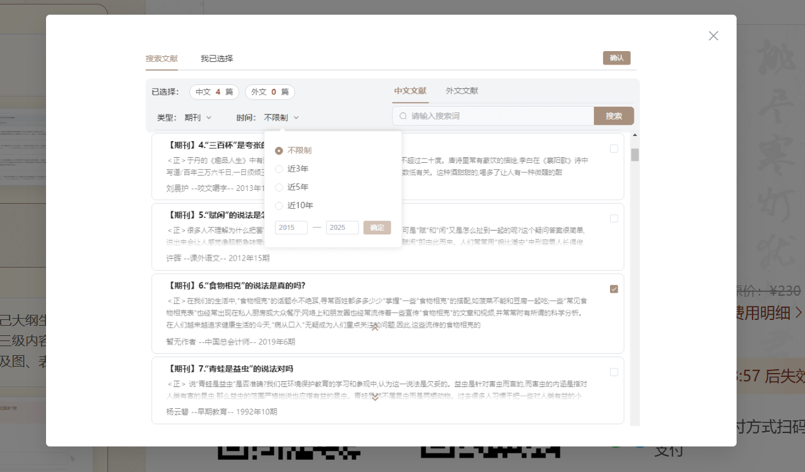Click the scrollbar up arrow
The height and width of the screenshot is (472, 805).
[635, 135]
